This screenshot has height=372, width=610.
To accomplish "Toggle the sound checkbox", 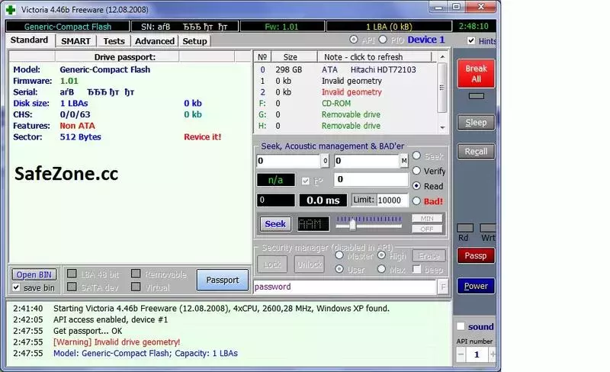I will 461,326.
